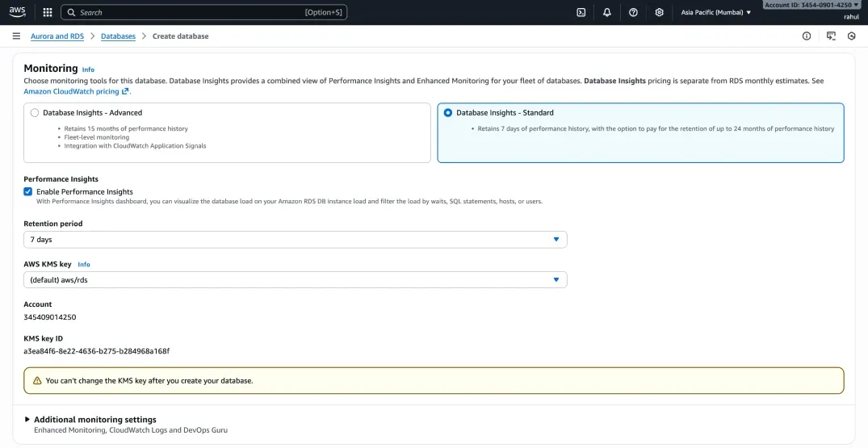Open the AWS KMS key dropdown
The width and height of the screenshot is (868, 448).
tap(295, 280)
